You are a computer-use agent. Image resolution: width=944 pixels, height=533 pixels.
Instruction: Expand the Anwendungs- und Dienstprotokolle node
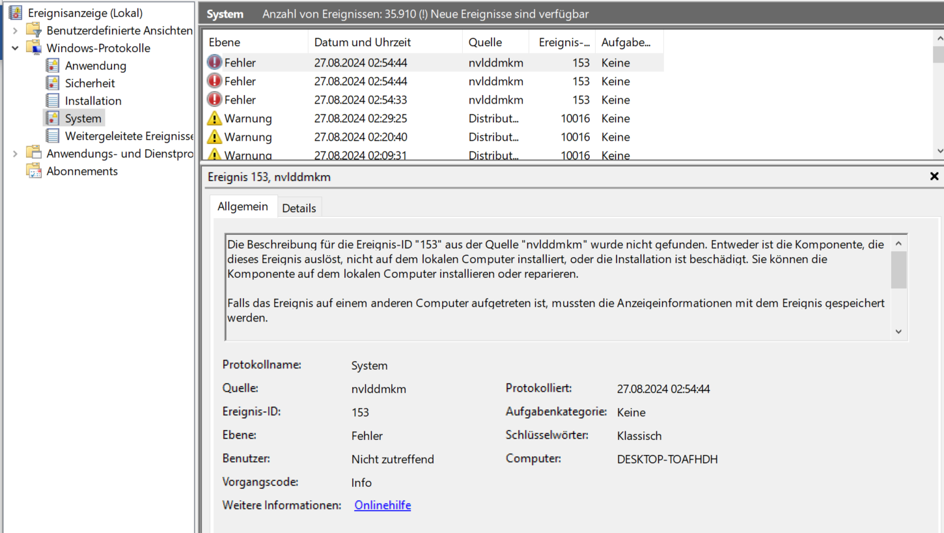15,154
